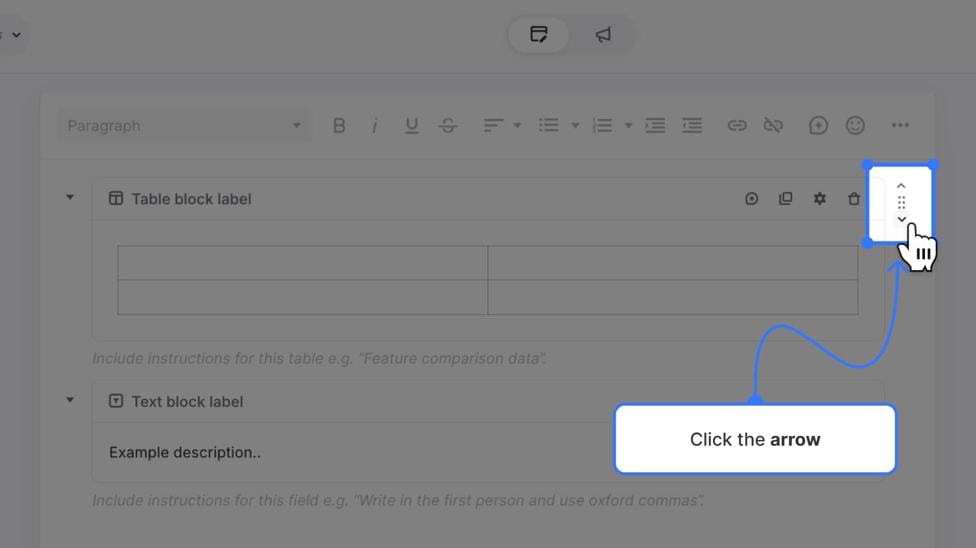The image size is (976, 548).
Task: Click the bottom-left table cell
Action: coord(303,298)
